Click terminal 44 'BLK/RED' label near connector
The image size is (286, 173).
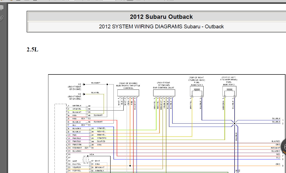click(x=101, y=141)
